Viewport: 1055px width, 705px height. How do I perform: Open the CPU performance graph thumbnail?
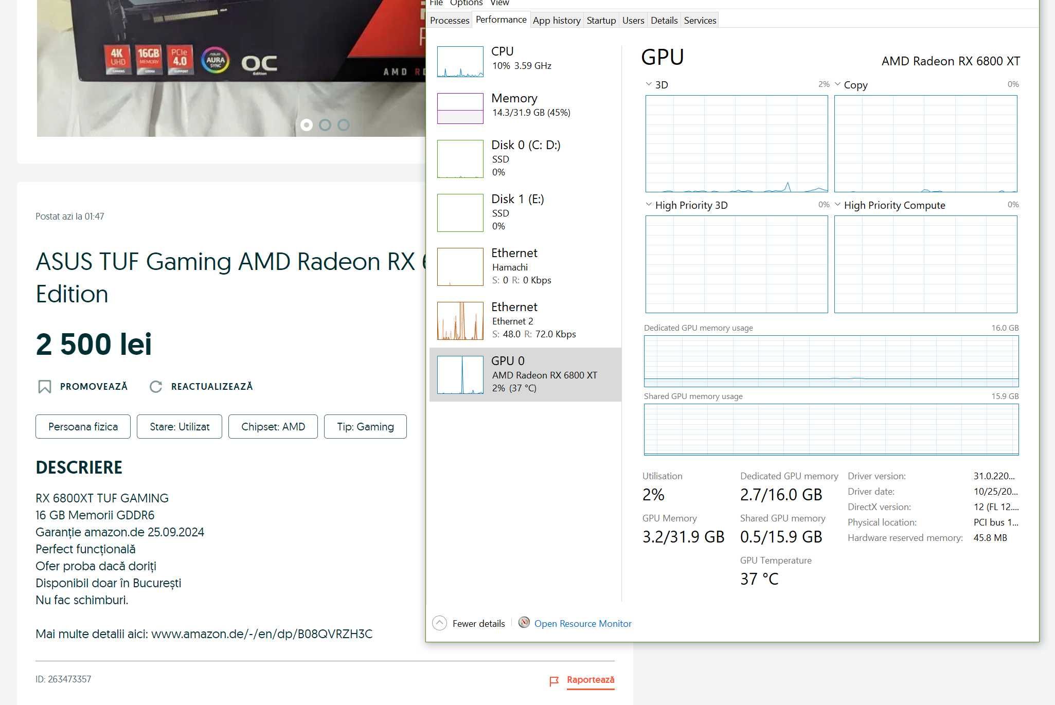[x=460, y=62]
